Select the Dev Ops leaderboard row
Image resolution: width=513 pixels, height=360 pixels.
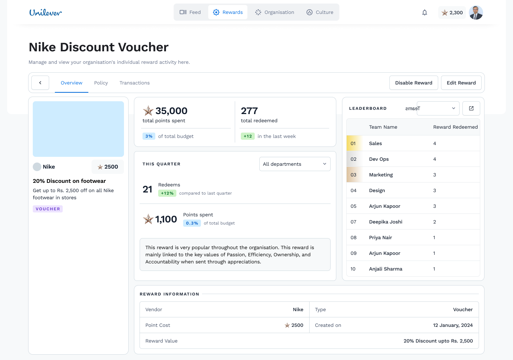[x=413, y=159]
